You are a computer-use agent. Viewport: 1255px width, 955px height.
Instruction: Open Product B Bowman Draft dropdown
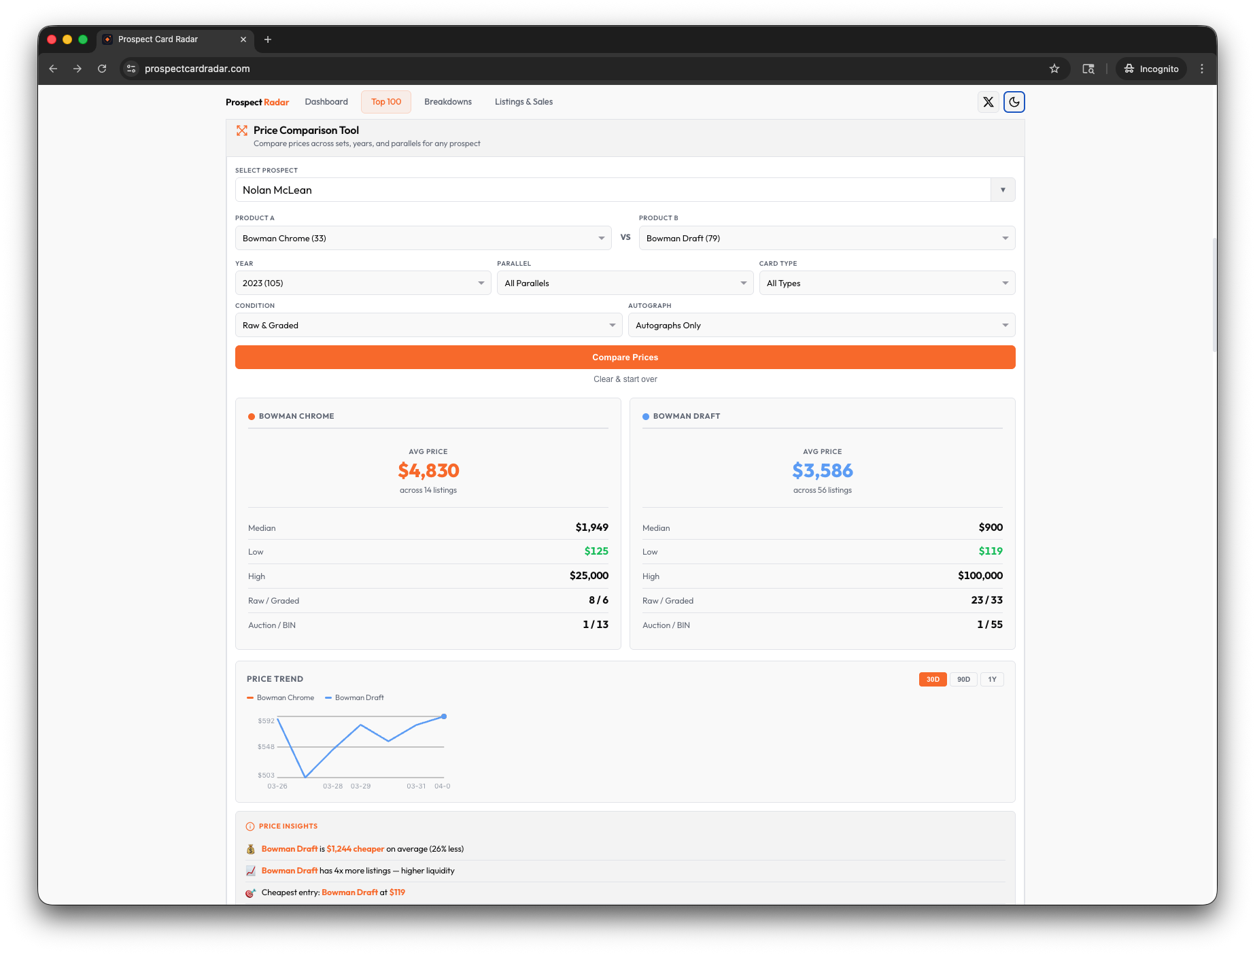[x=827, y=238]
